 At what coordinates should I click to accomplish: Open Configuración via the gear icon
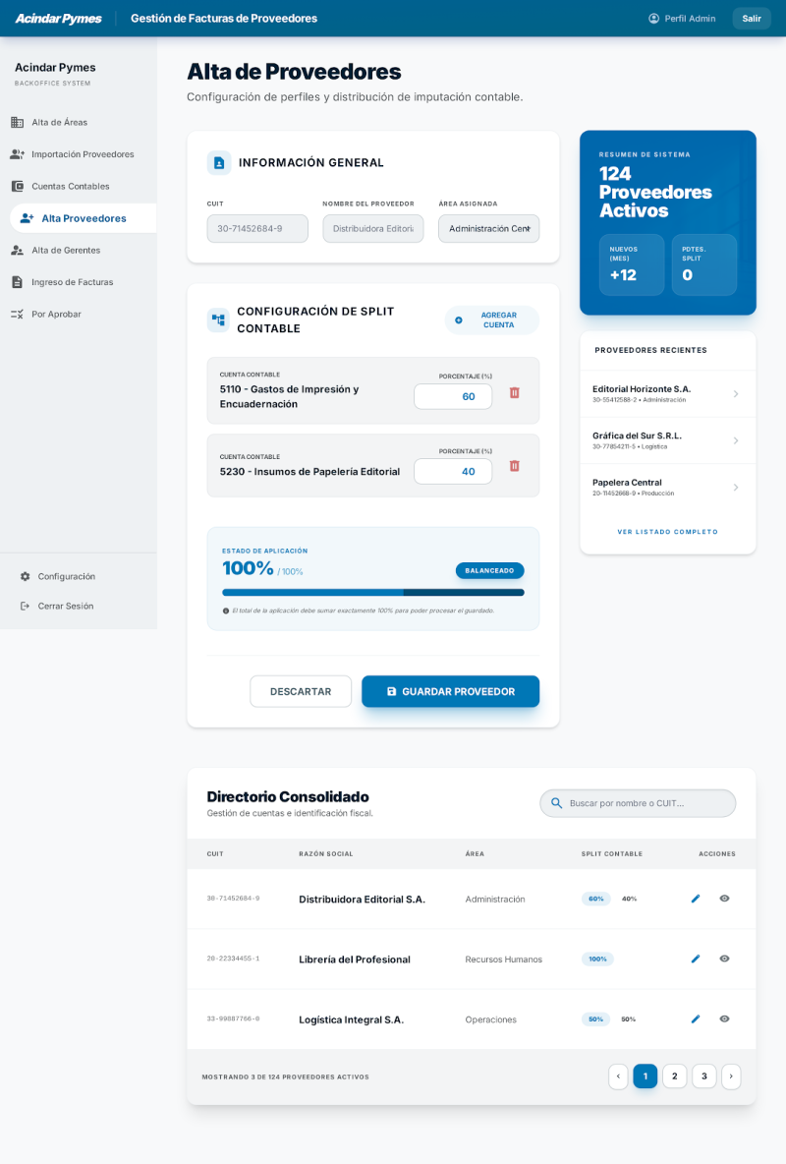click(x=26, y=576)
